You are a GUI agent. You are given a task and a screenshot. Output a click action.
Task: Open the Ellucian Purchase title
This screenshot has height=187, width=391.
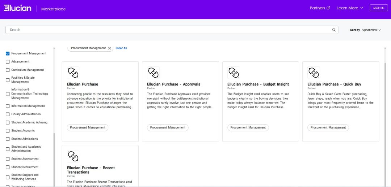pos(83,84)
